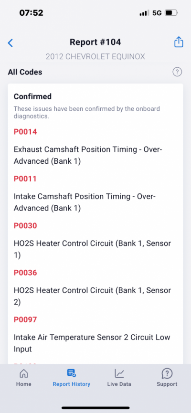
Task: Tap Intake Air Temperature Sensor 2 description
Action: (x=92, y=343)
